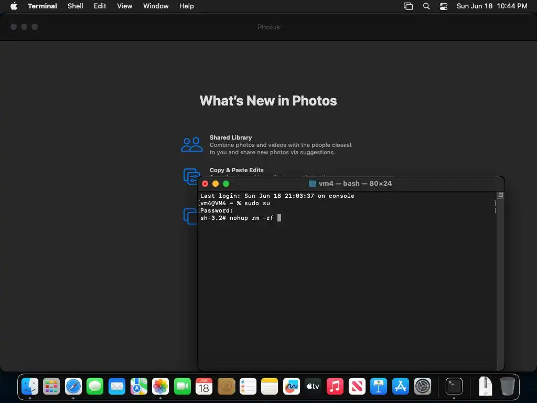Open the Trash in Dock
This screenshot has width=537, height=403.
(507, 386)
